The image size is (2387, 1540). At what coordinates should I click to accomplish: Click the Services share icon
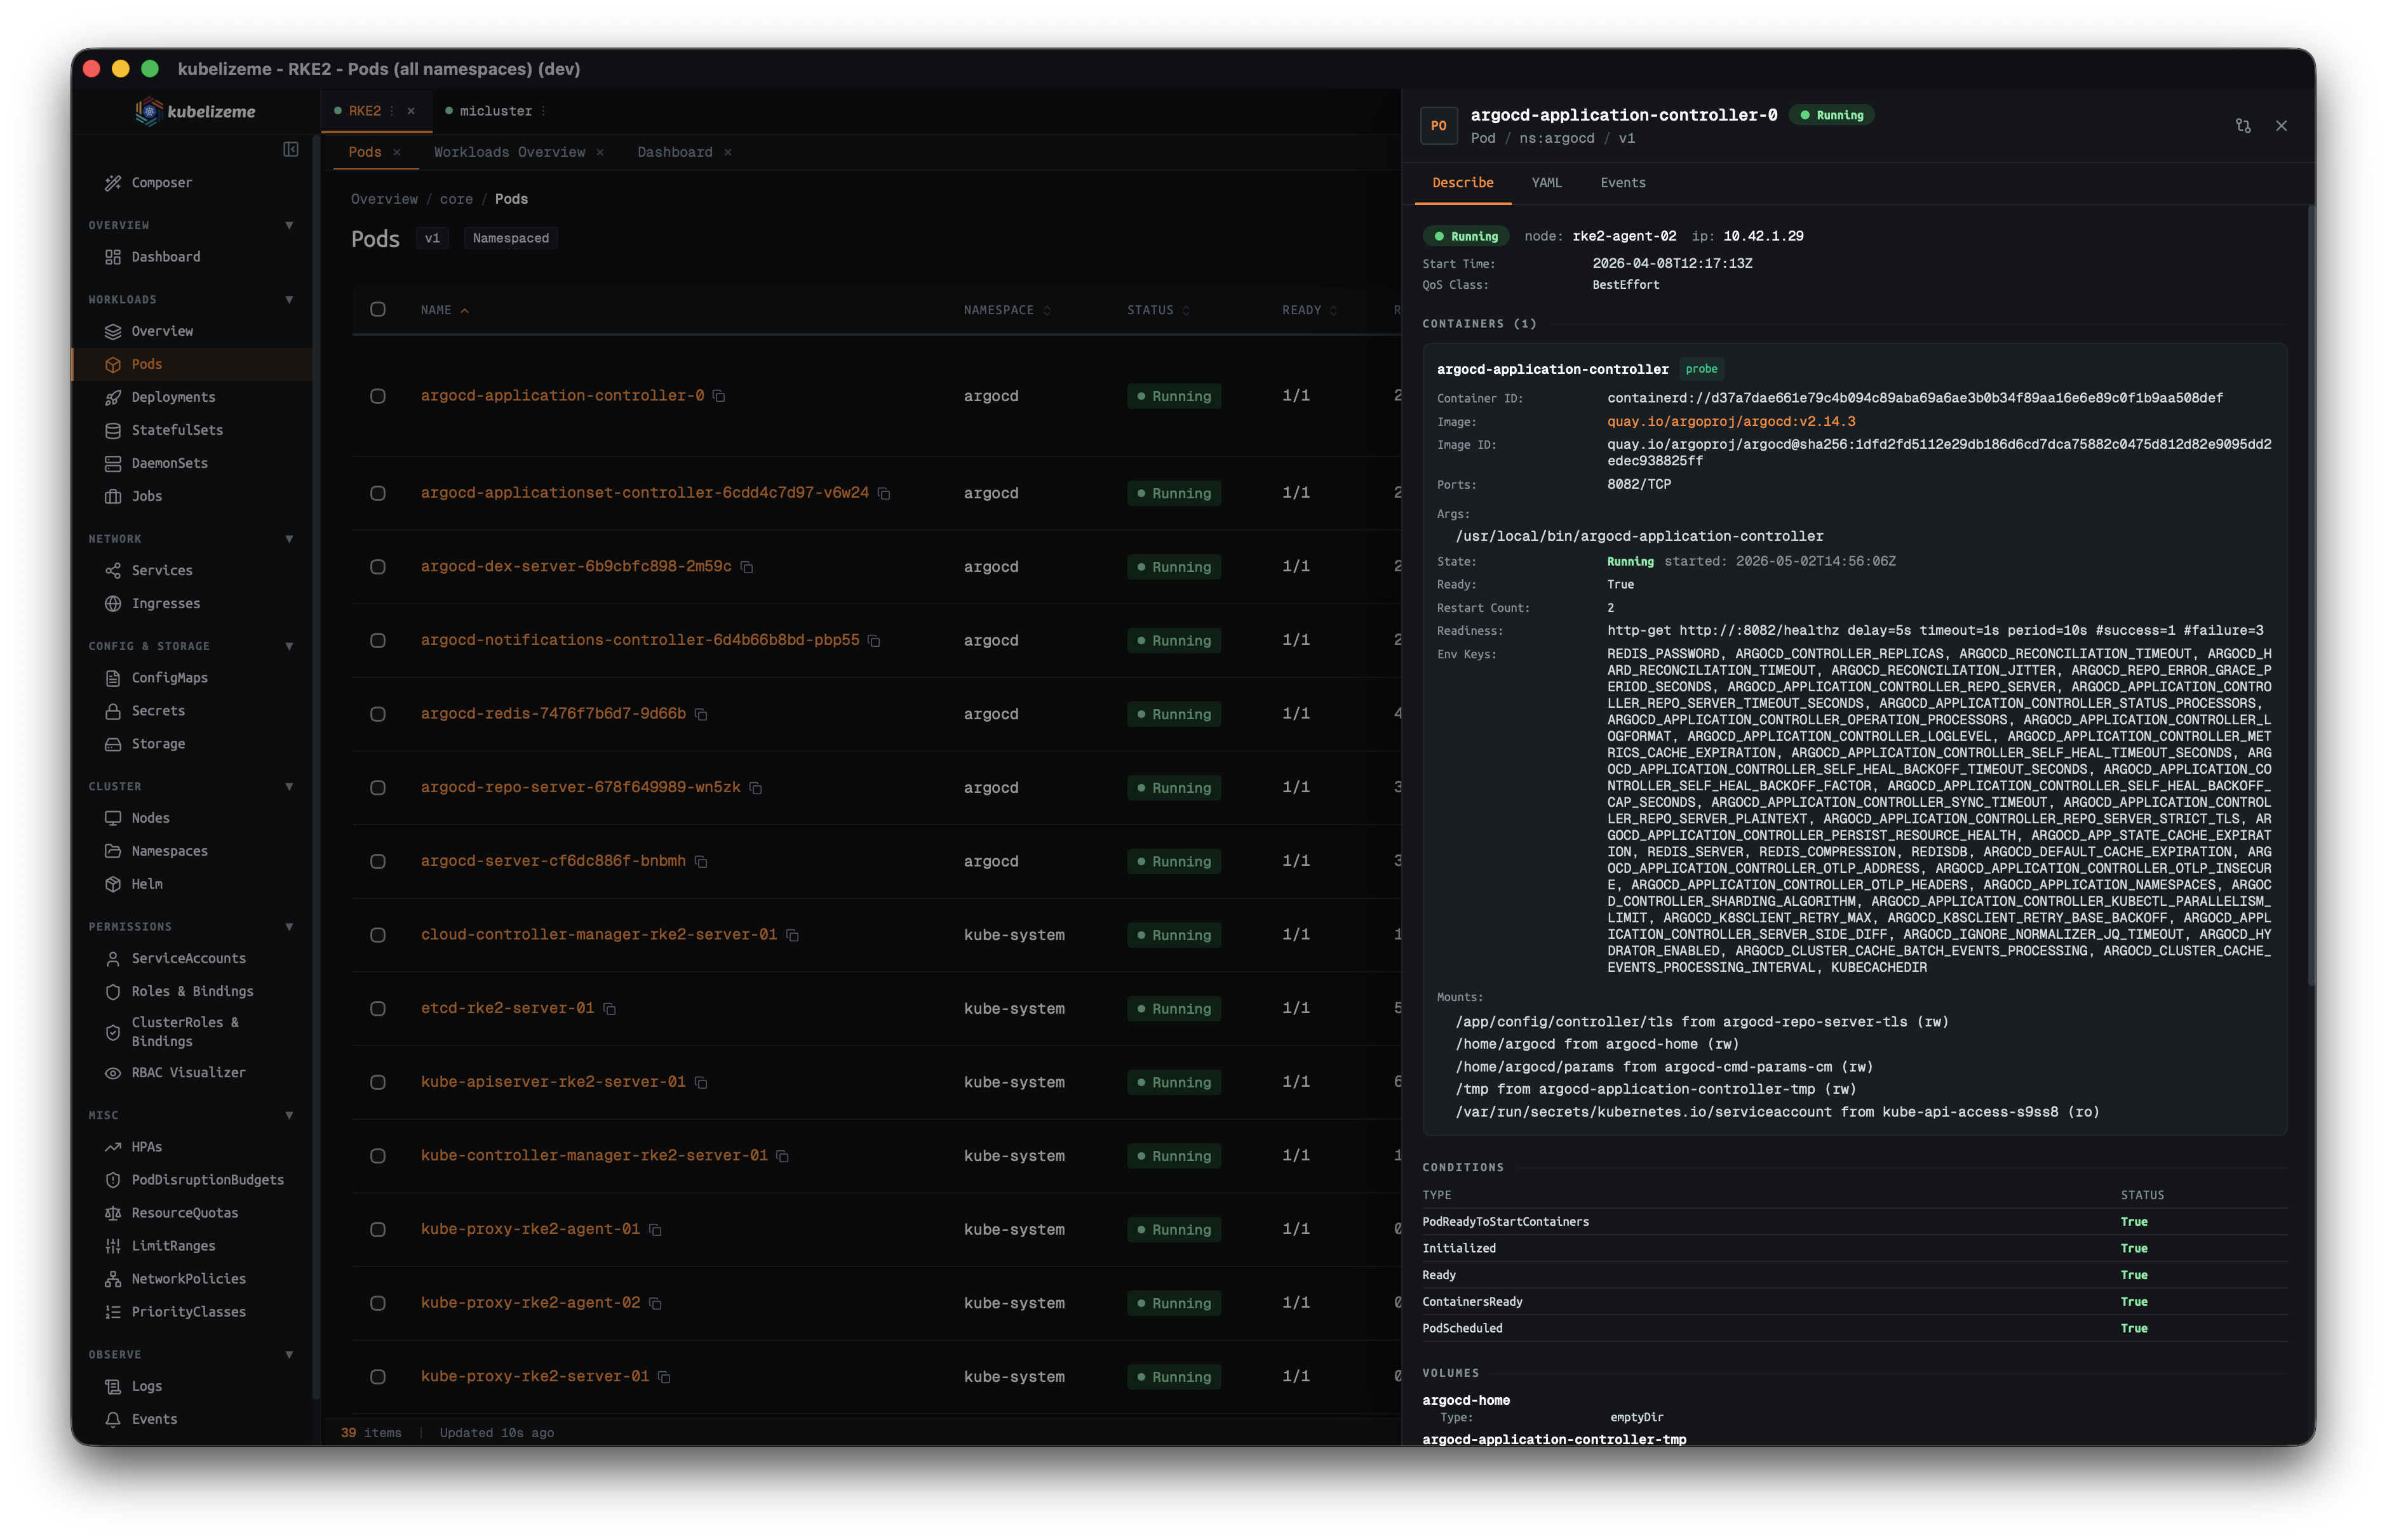[113, 570]
